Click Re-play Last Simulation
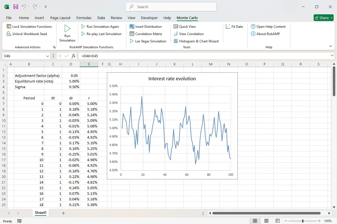The height and width of the screenshot is (224, 337). coord(102,34)
